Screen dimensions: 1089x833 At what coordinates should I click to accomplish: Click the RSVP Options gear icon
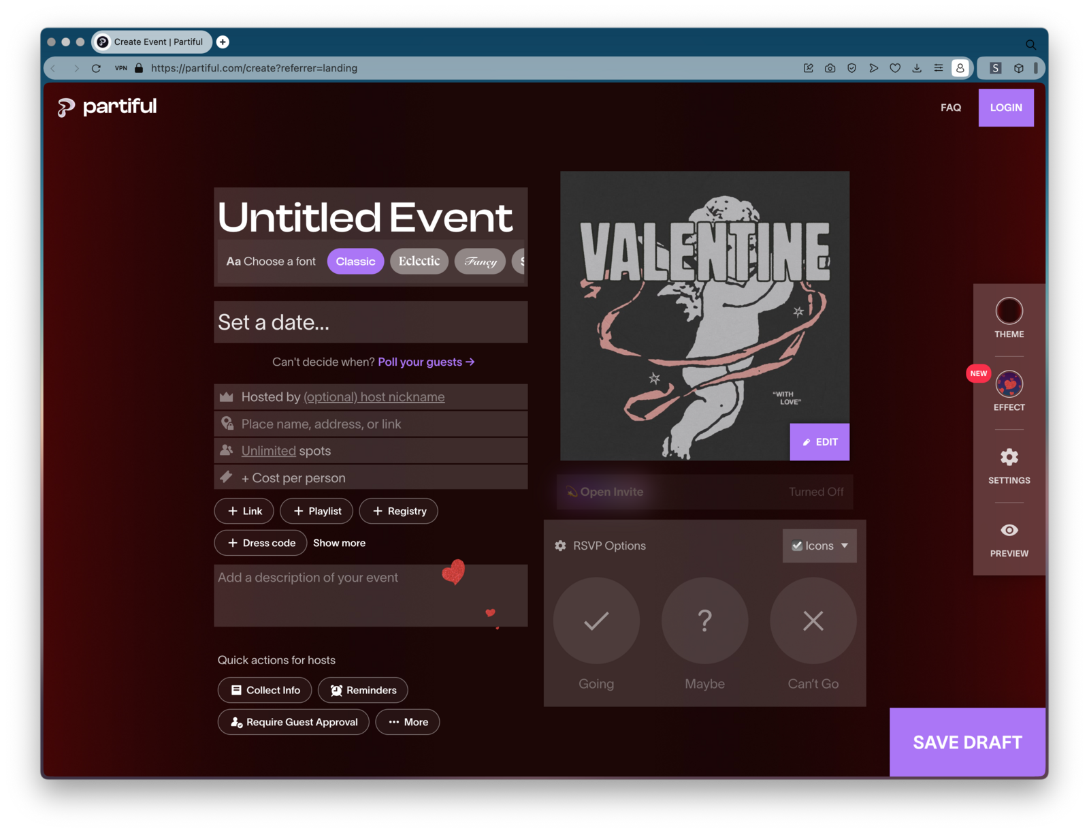tap(560, 546)
